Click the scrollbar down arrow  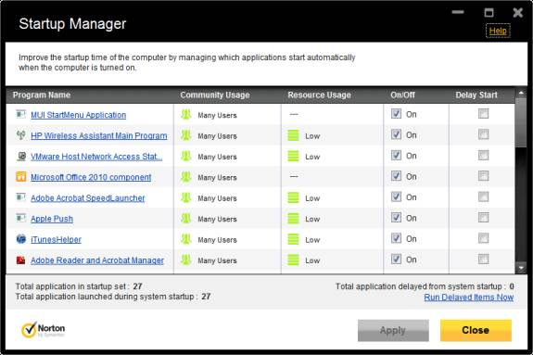pos(521,268)
